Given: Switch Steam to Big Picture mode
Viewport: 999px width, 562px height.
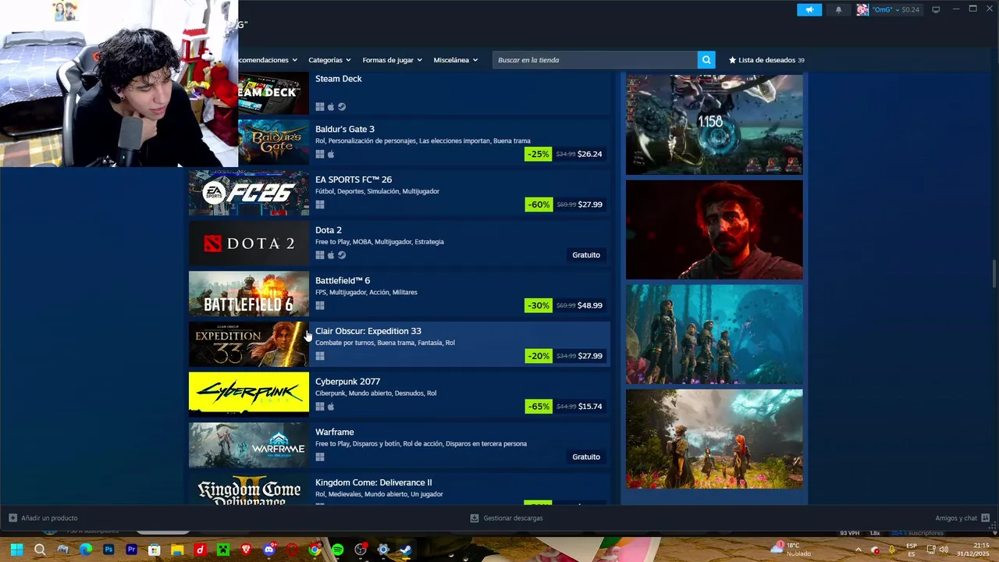Looking at the screenshot, I should (x=936, y=9).
